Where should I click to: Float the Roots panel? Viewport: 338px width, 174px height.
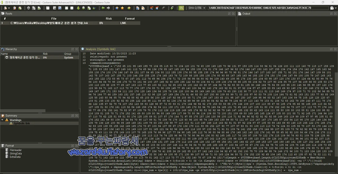[x=229, y=14]
